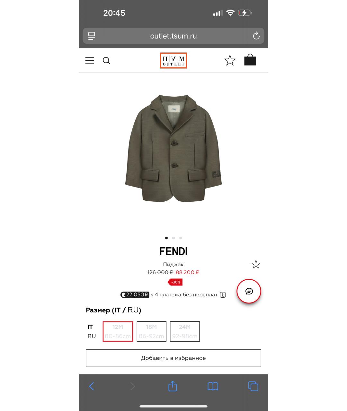
Task: Select size 12M 80-86cm
Action: [x=118, y=331]
